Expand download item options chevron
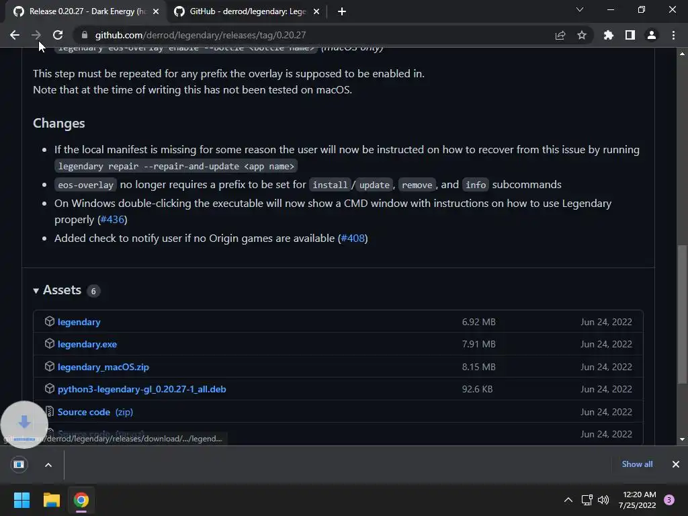Viewport: 688px width, 516px height. click(x=48, y=465)
